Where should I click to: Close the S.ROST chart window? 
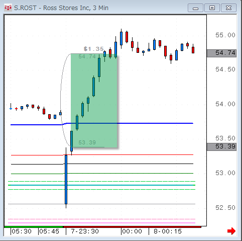click(x=228, y=8)
